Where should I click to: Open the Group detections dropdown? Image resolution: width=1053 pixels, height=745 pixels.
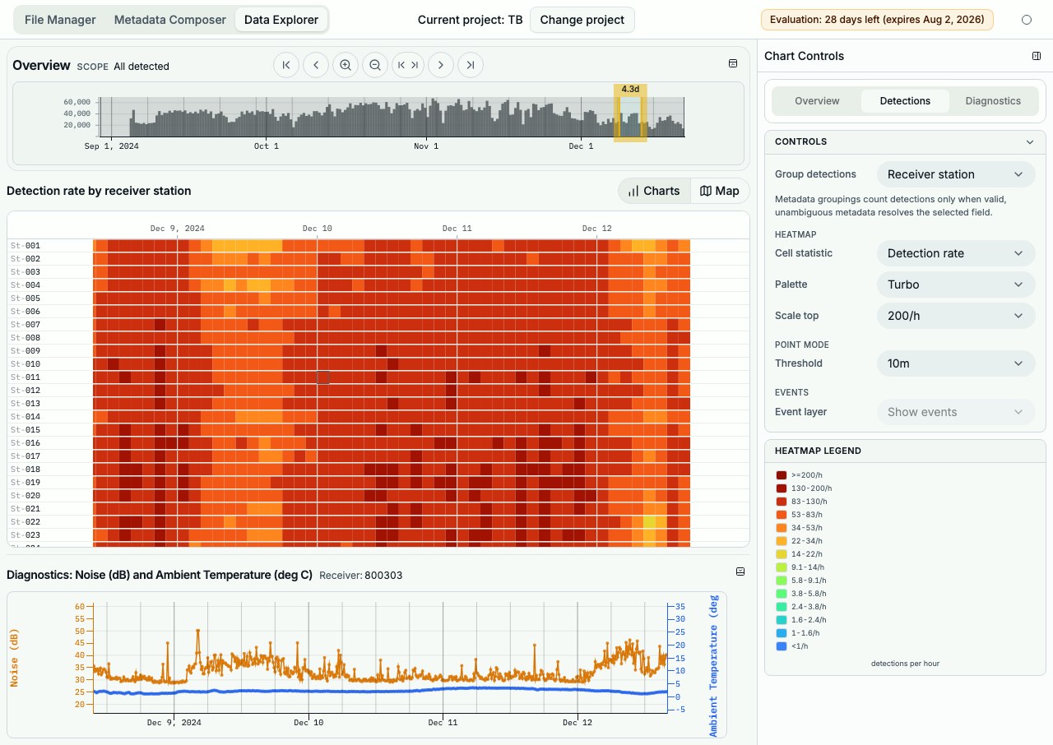pos(956,174)
